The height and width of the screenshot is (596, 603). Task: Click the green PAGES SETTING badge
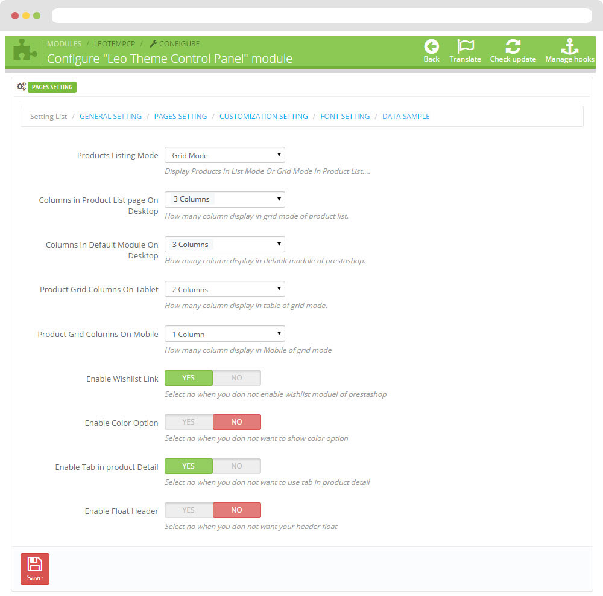(x=52, y=87)
